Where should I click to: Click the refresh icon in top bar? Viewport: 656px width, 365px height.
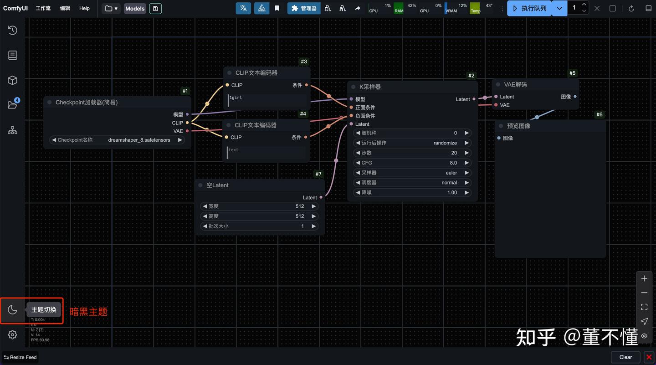[631, 8]
